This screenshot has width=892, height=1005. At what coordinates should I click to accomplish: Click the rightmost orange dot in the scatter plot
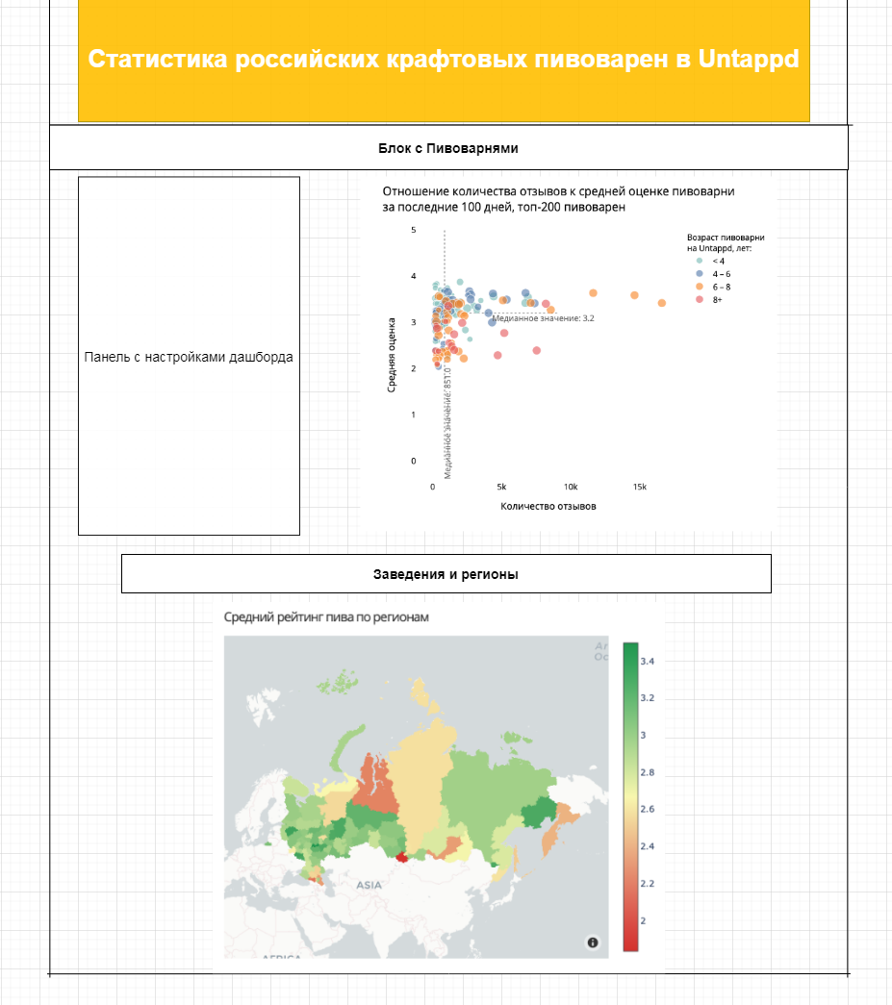[x=662, y=303]
